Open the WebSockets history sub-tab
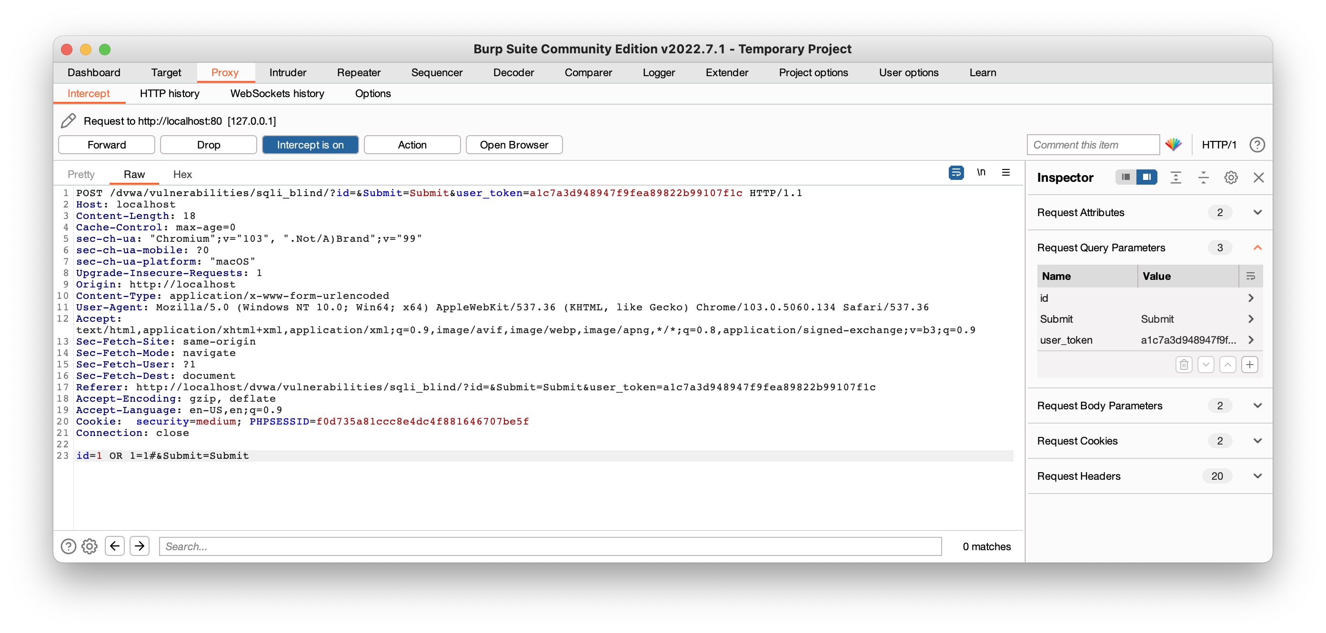 click(x=277, y=94)
